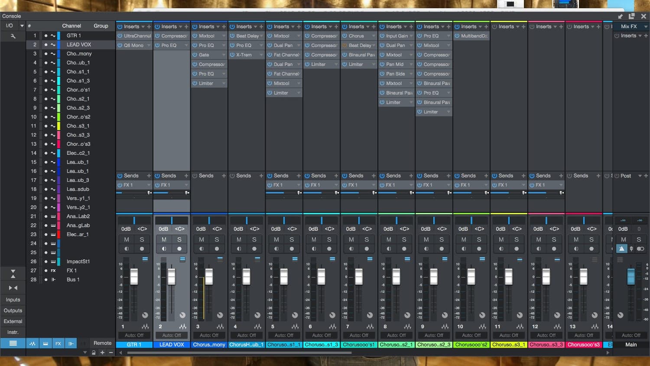This screenshot has height=366, width=650.
Task: Toggle FX channels filter button
Action: tap(58, 343)
